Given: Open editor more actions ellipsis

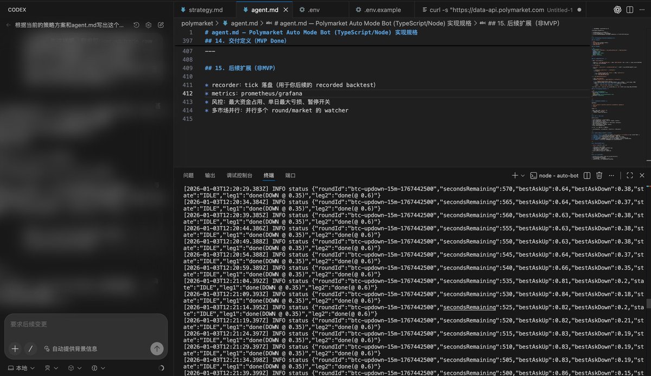Looking at the screenshot, I should pyautogui.click(x=642, y=10).
